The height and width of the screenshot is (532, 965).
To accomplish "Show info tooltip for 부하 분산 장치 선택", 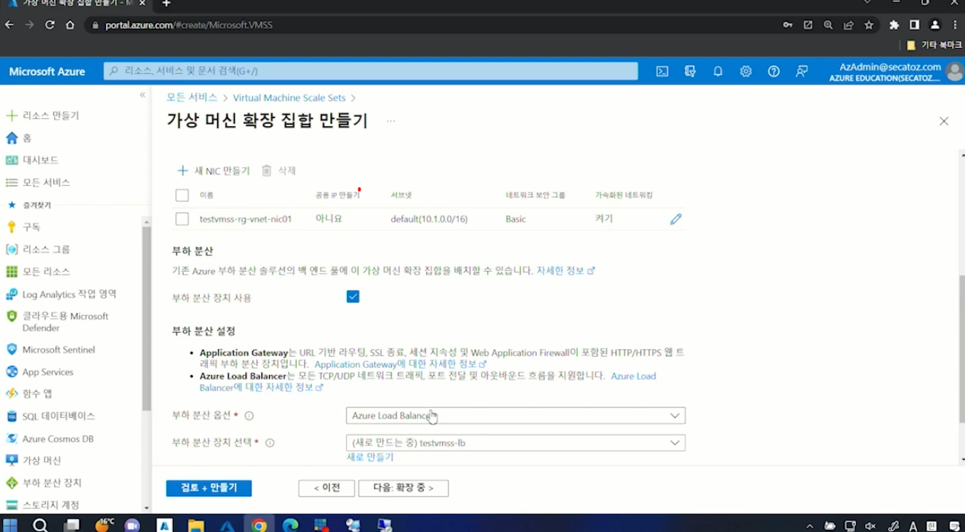I will (x=270, y=443).
